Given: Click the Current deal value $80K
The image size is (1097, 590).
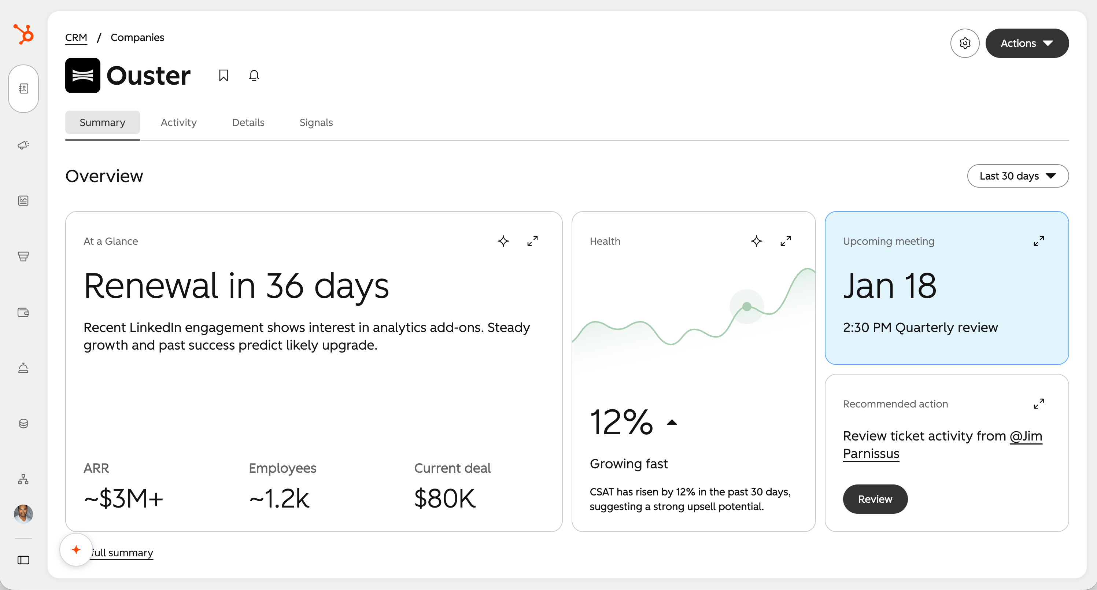Looking at the screenshot, I should tap(444, 498).
